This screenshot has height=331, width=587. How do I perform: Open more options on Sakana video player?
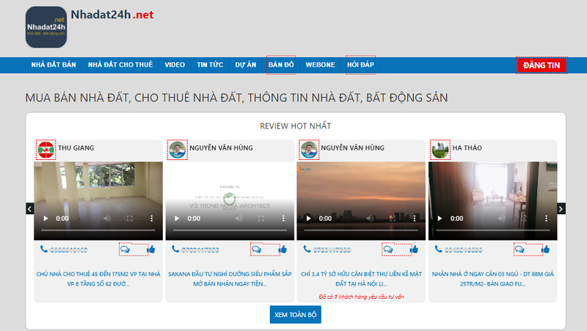[283, 219]
